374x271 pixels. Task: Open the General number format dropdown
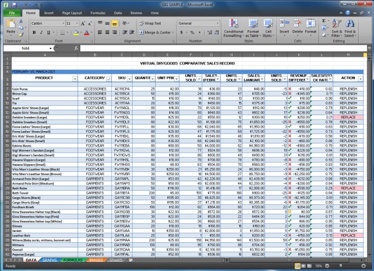[x=218, y=23]
